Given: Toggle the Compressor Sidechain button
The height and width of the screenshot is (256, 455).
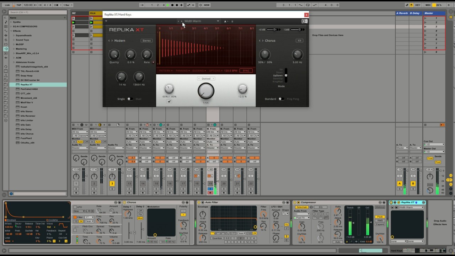Looking at the screenshot, I should (302, 207).
